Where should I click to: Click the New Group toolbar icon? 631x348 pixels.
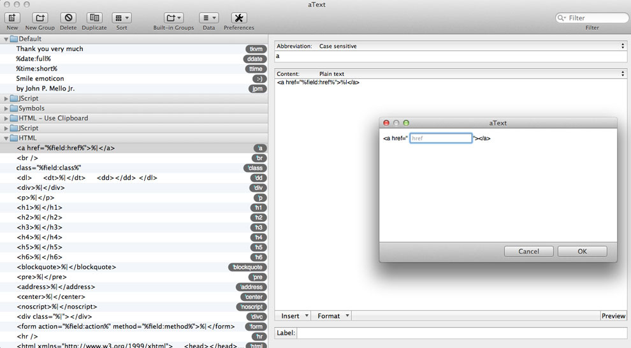[x=40, y=18]
